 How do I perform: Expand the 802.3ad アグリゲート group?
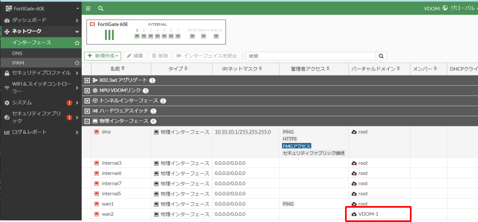click(x=87, y=80)
